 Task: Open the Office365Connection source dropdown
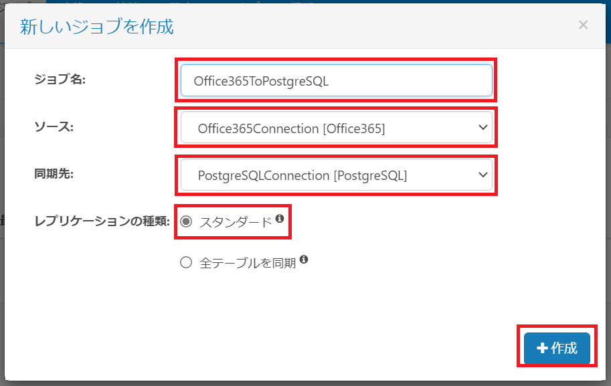(336, 128)
